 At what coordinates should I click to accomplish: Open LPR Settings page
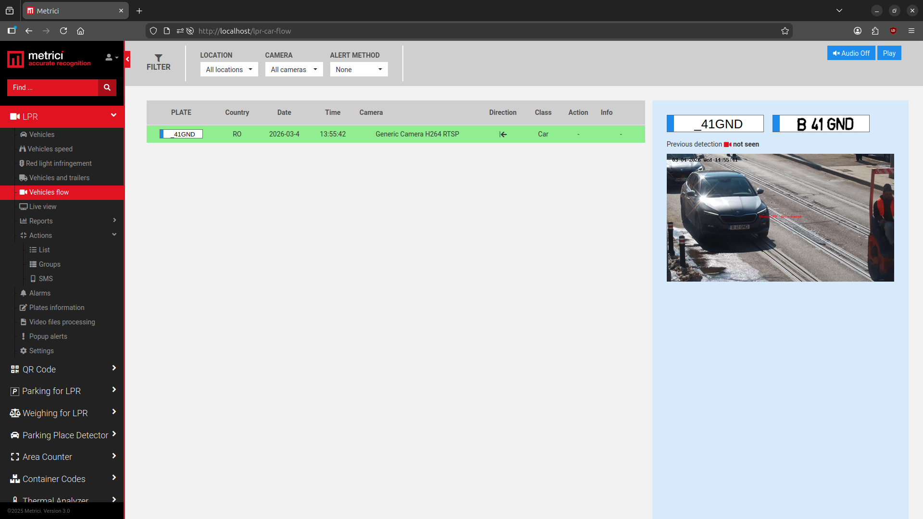coord(41,351)
